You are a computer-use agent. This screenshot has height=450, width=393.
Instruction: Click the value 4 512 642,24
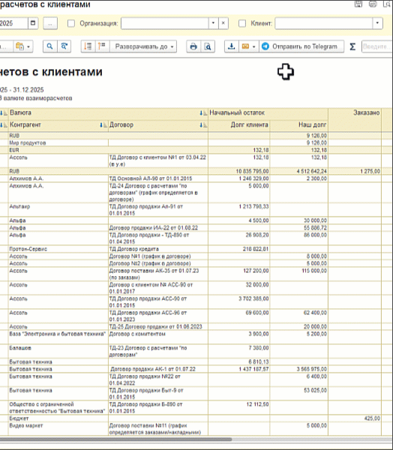pos(311,171)
